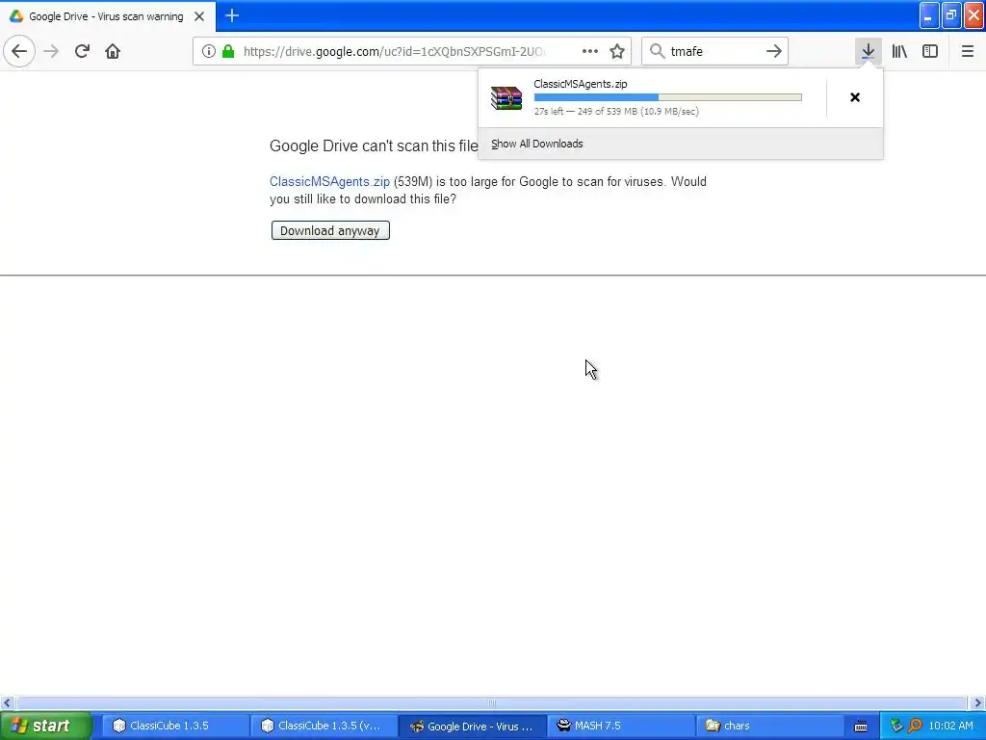This screenshot has height=740, width=986.
Task: Click the search box containing tmafe
Action: 714,51
